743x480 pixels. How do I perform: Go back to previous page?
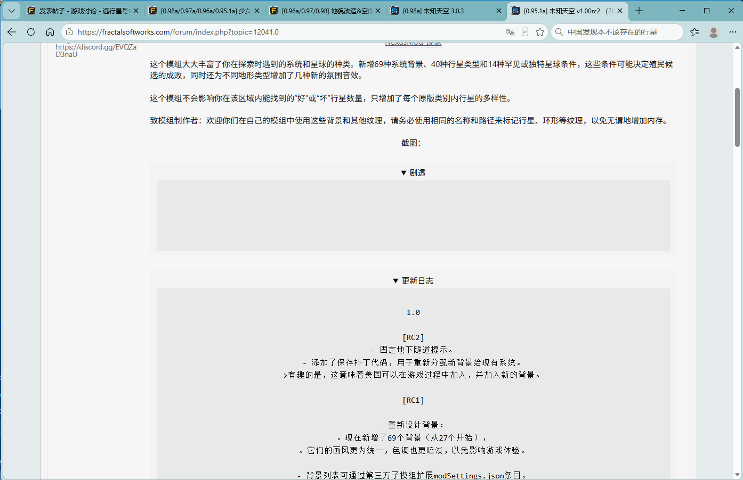(12, 32)
